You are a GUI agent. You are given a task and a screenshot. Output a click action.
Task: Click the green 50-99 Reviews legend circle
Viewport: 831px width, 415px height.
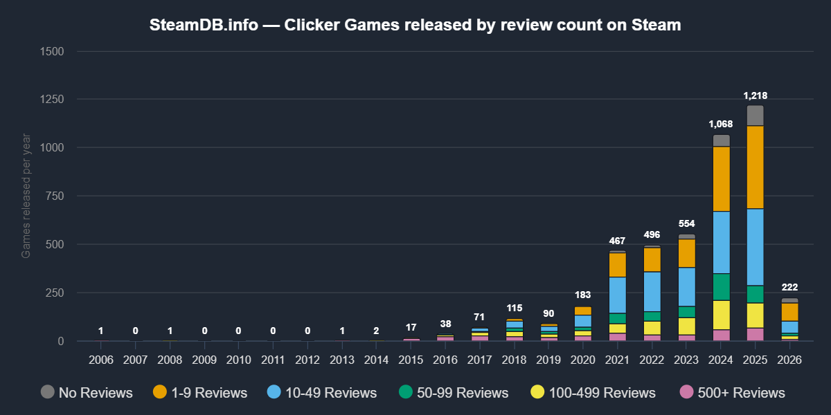point(406,392)
